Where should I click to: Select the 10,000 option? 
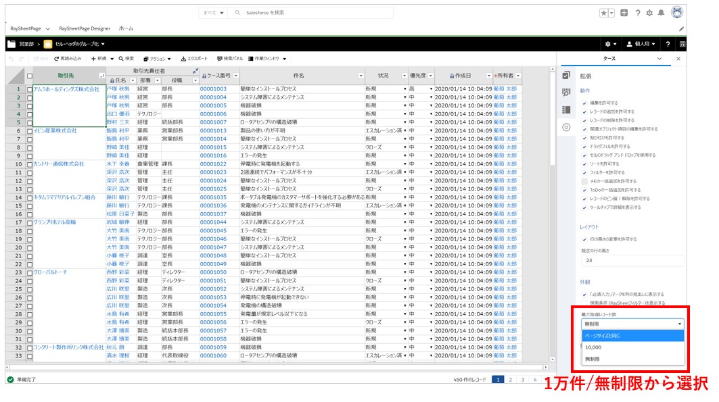633,347
